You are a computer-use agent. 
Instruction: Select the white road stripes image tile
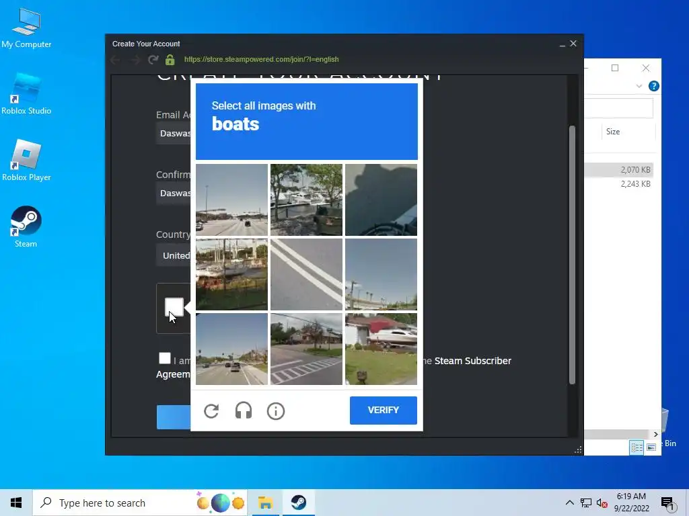[x=306, y=274]
